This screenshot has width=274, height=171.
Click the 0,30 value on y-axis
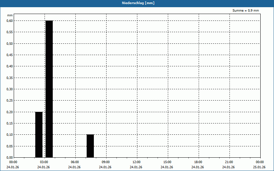[10, 89]
